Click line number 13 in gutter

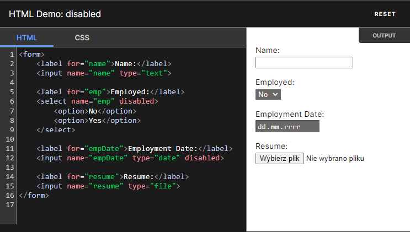click(10, 168)
